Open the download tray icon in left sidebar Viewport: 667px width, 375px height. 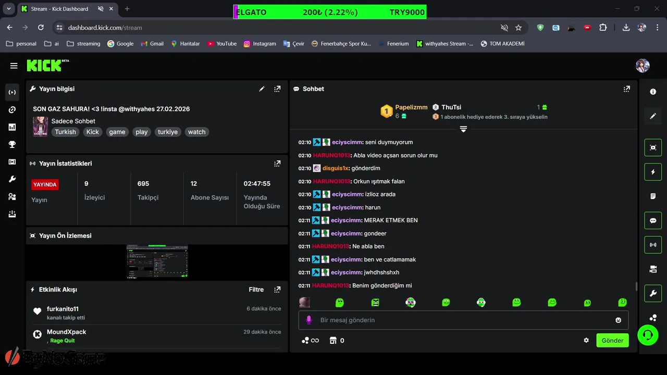coord(12,214)
